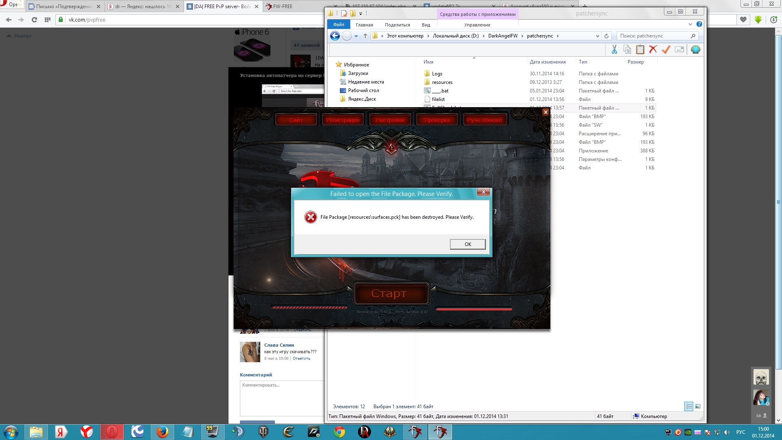Open the Управление ribbon tab
Image resolution: width=782 pixels, height=440 pixels.
pos(477,25)
